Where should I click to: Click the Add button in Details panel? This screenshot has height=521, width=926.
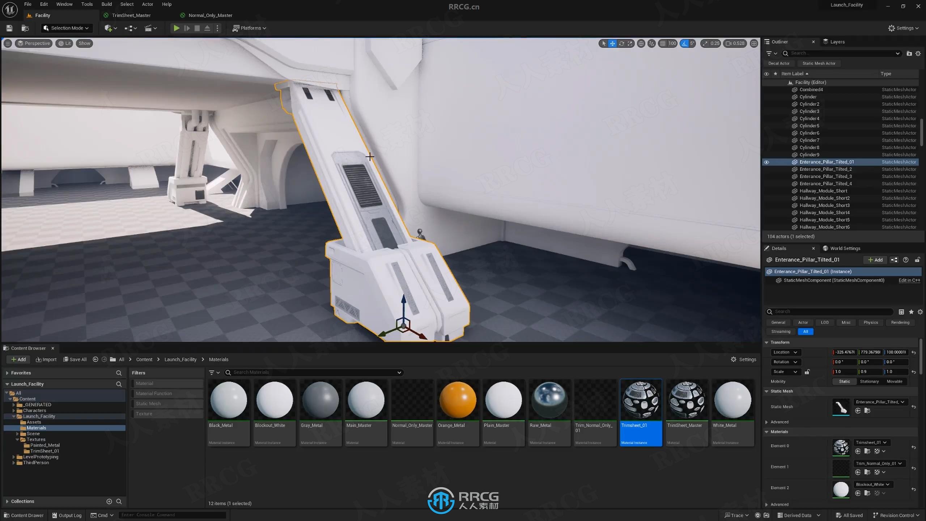(875, 259)
